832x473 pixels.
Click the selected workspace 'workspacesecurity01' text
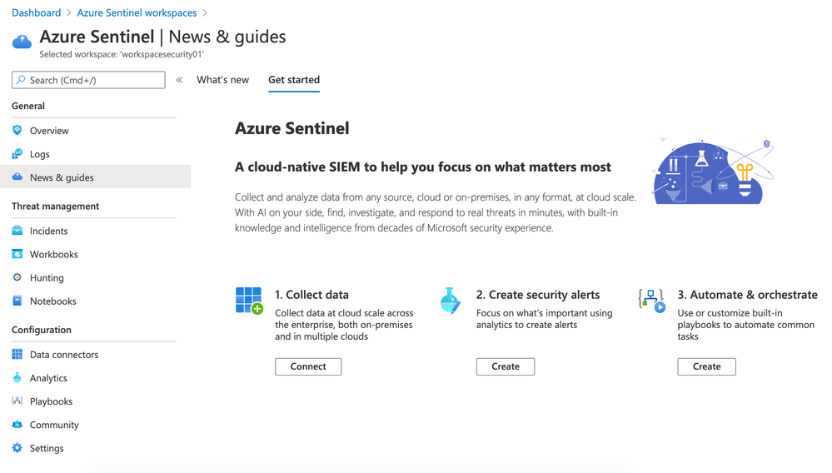click(122, 54)
